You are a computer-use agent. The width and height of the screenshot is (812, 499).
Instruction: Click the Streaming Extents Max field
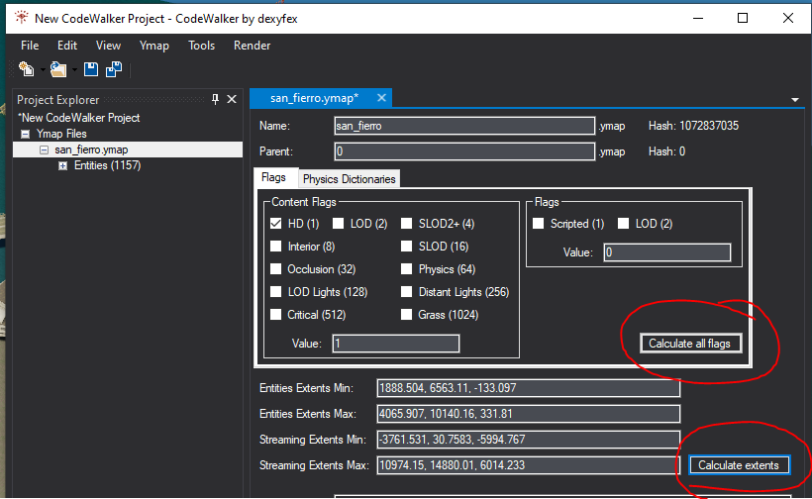tap(528, 465)
